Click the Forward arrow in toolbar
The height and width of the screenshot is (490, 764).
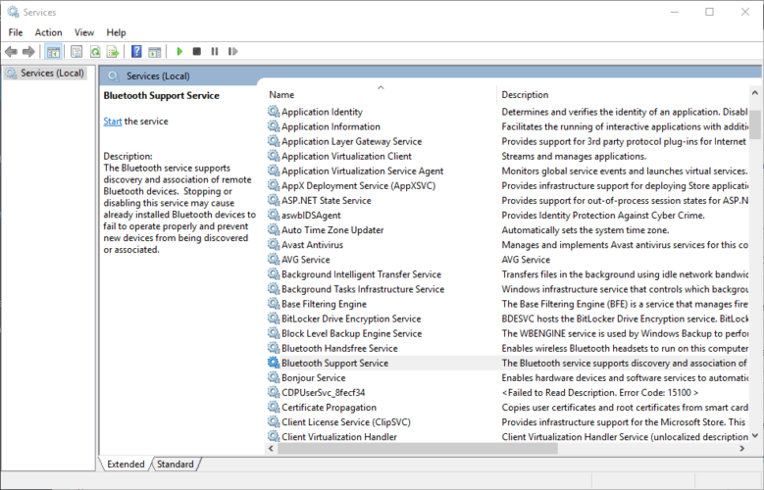(x=28, y=51)
